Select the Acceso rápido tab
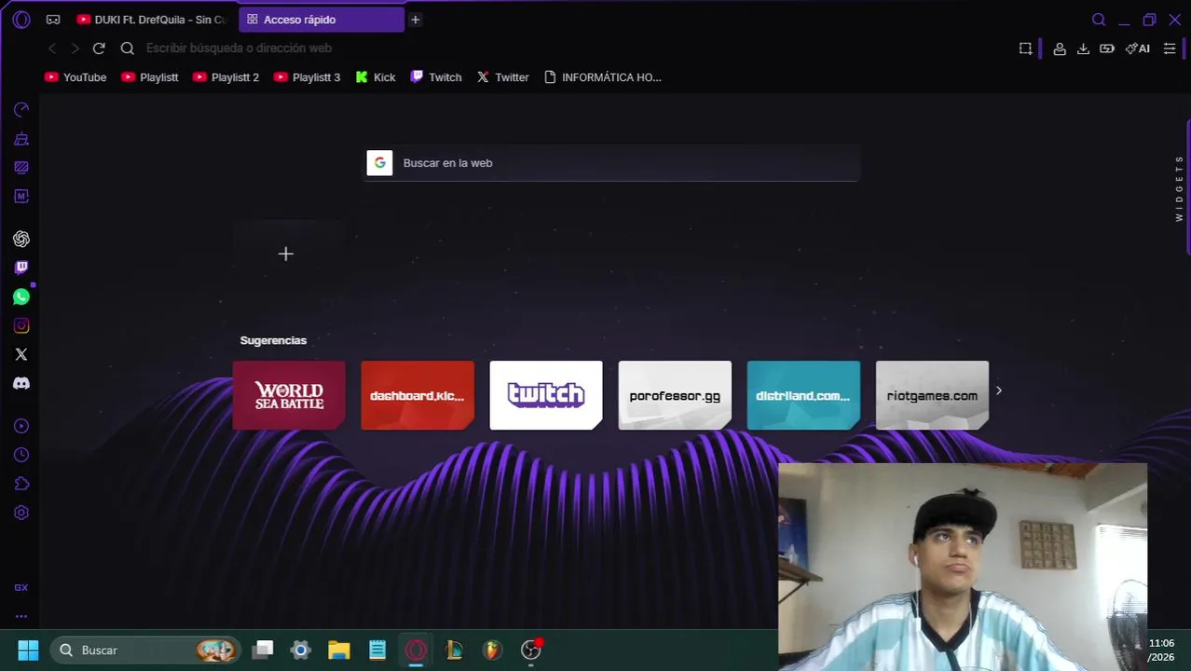The height and width of the screenshot is (671, 1191). point(321,20)
